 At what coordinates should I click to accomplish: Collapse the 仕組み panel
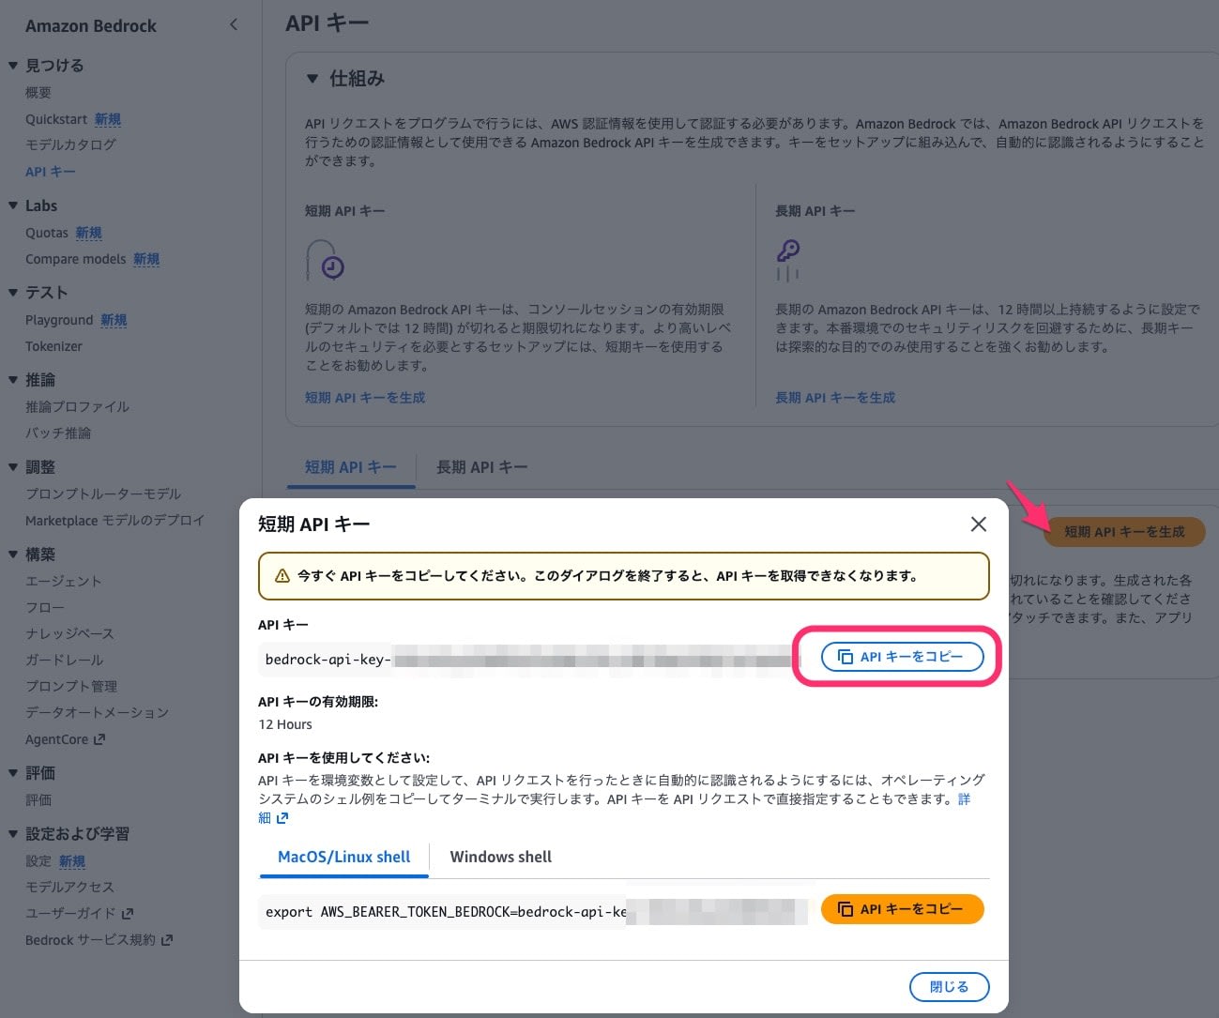click(x=312, y=79)
